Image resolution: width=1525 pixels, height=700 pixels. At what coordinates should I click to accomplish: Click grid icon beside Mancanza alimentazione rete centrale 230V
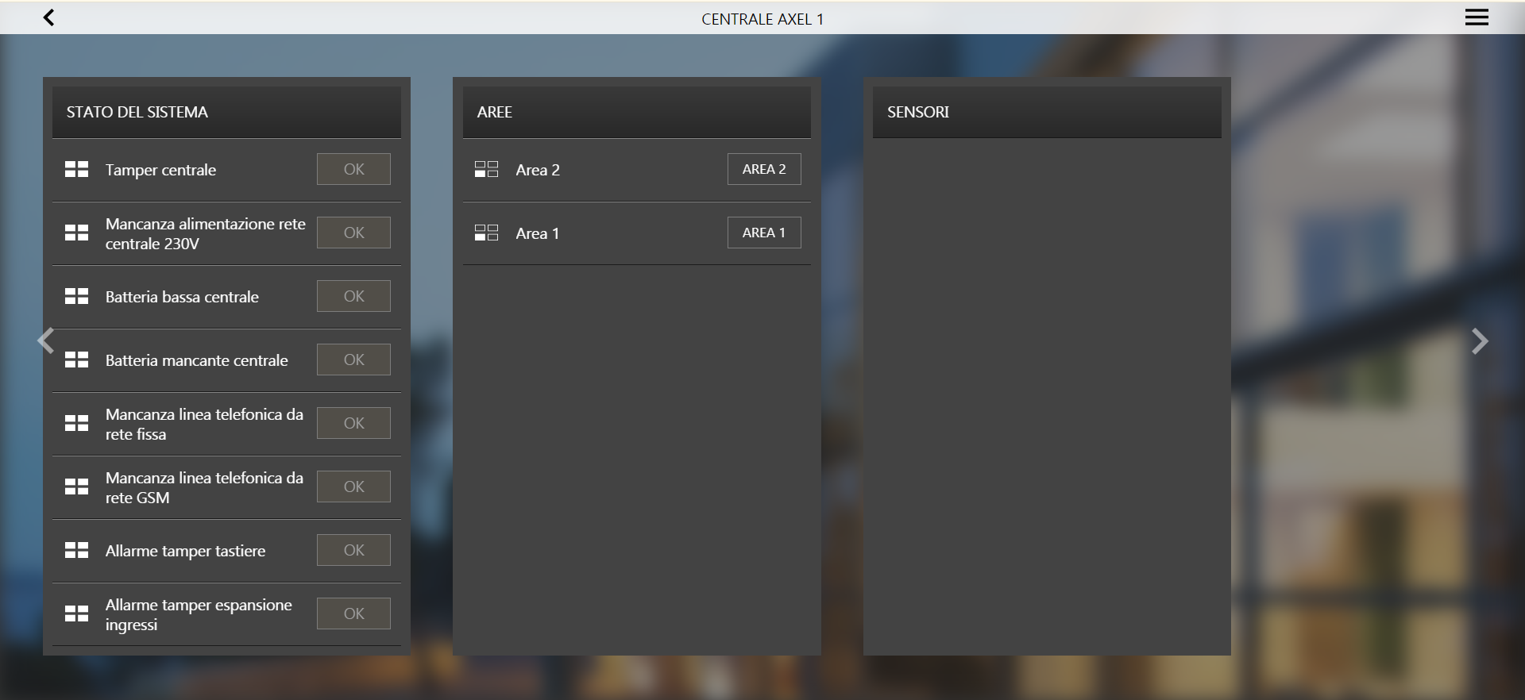pyautogui.click(x=77, y=233)
